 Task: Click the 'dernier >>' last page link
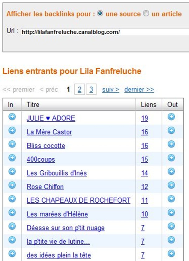(x=139, y=90)
